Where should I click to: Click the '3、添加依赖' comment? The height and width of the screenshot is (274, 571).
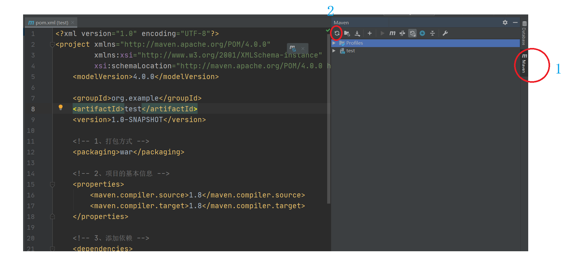point(111,238)
